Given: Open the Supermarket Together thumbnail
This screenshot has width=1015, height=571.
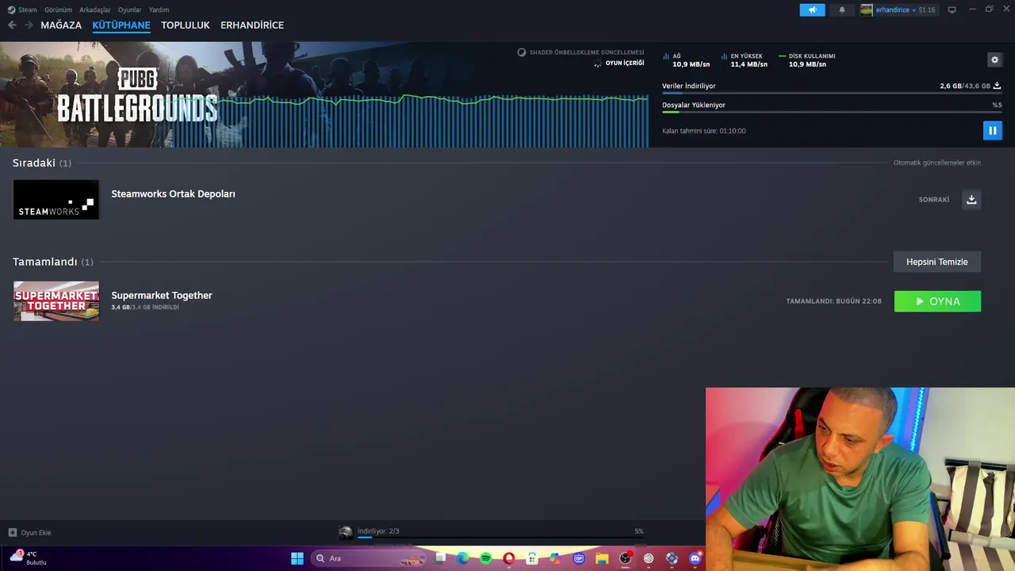Looking at the screenshot, I should click(x=56, y=301).
